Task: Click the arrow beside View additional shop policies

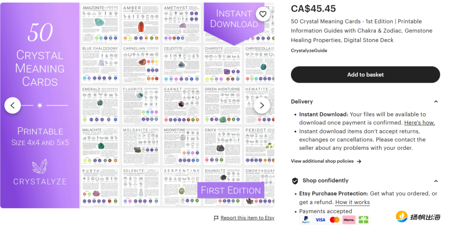Action: coord(359,161)
